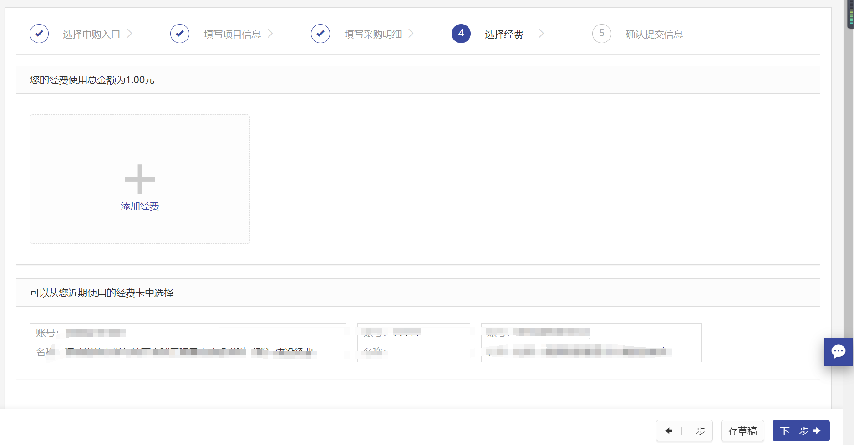
Task: Select the first recent funding card
Action: coord(188,343)
